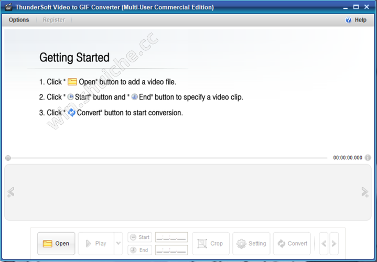Open Help from the top bar
The height and width of the screenshot is (262, 377).
(356, 20)
